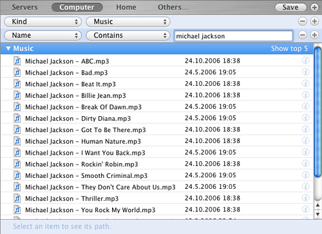This screenshot has height=234, width=322.
Task: Open info for Smooth Criminal.mp3
Action: coord(306,175)
